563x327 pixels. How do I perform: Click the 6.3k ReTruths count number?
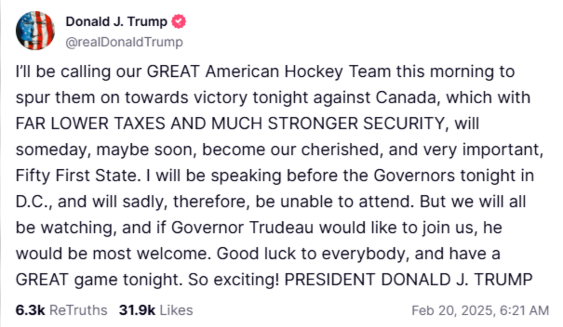[x=30, y=310]
